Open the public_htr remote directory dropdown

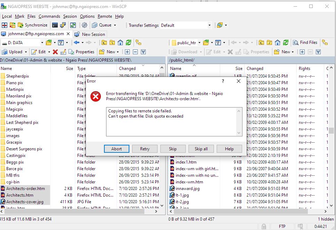pyautogui.click(x=199, y=43)
